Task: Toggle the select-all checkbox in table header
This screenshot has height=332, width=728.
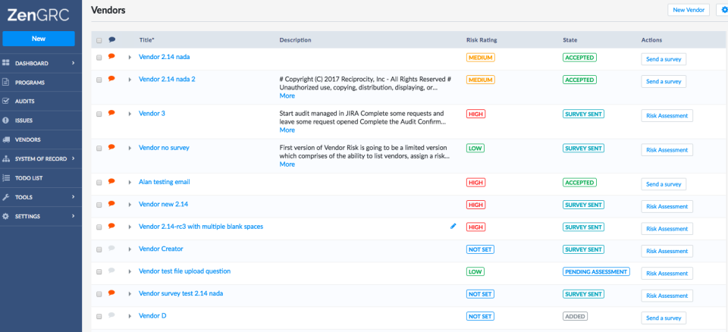Action: 99,40
